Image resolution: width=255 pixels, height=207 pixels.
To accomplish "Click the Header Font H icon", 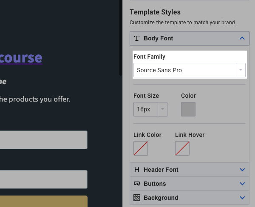I will pyautogui.click(x=137, y=170).
